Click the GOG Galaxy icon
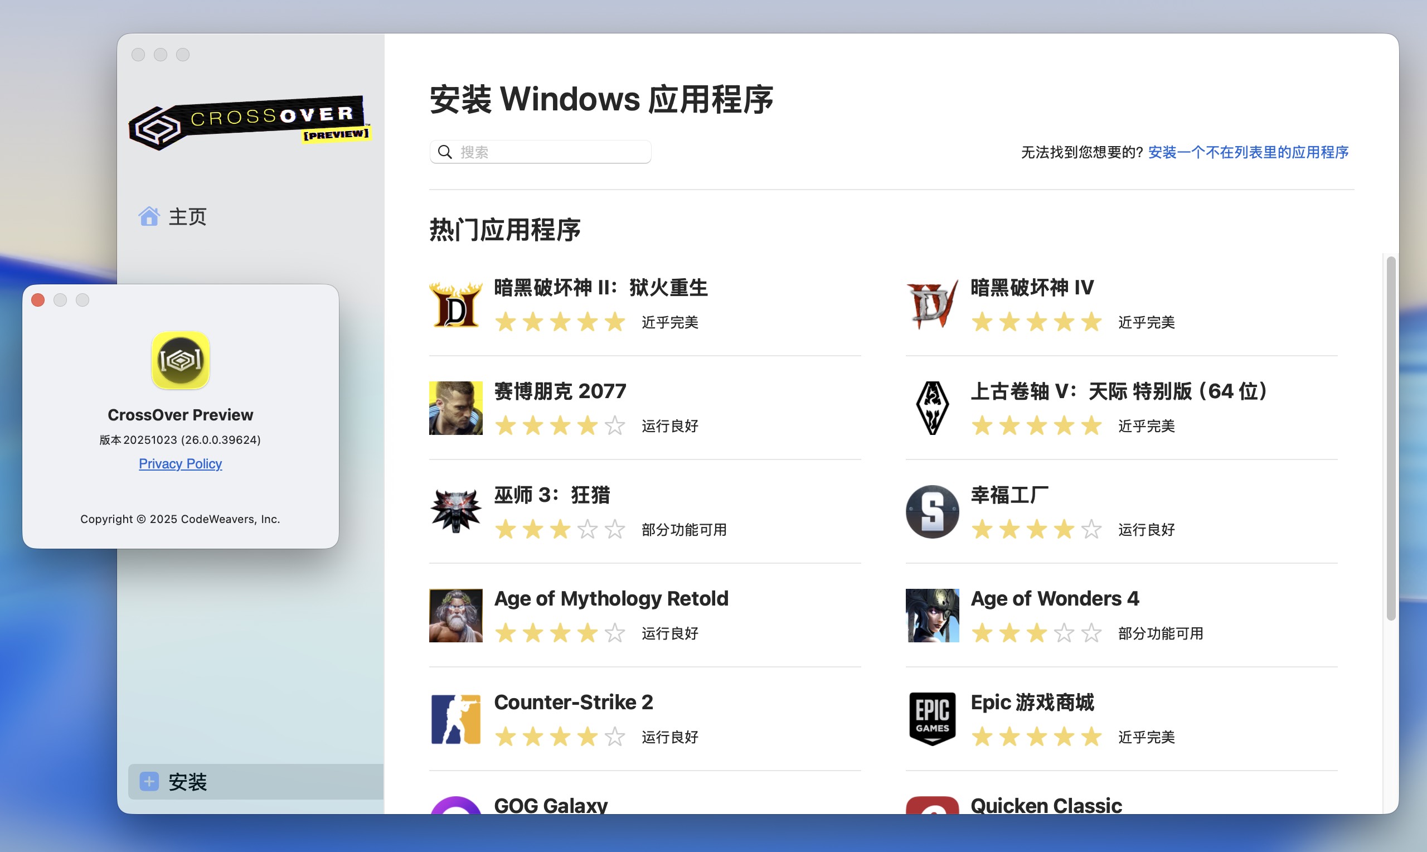 pyautogui.click(x=455, y=810)
